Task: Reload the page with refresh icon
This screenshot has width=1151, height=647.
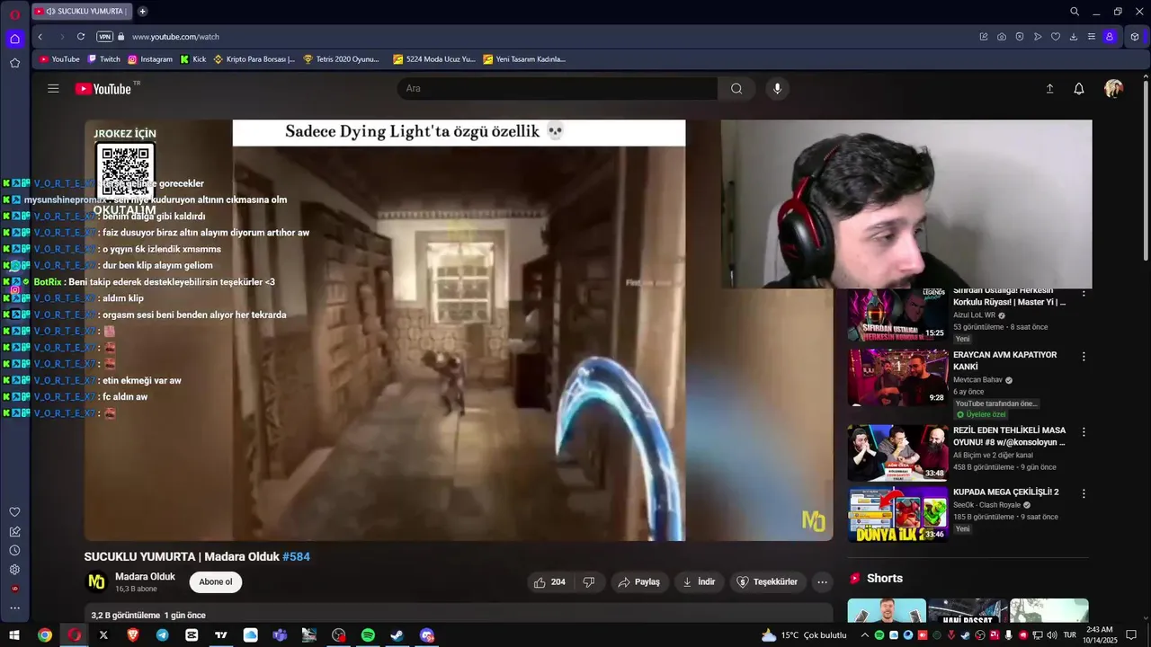Action: pyautogui.click(x=81, y=37)
